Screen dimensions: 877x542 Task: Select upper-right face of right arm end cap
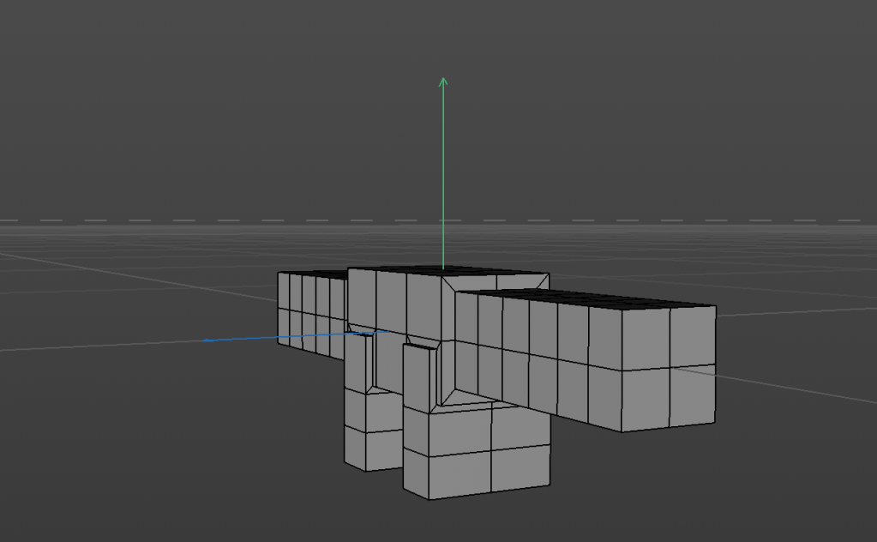pyautogui.click(x=693, y=336)
